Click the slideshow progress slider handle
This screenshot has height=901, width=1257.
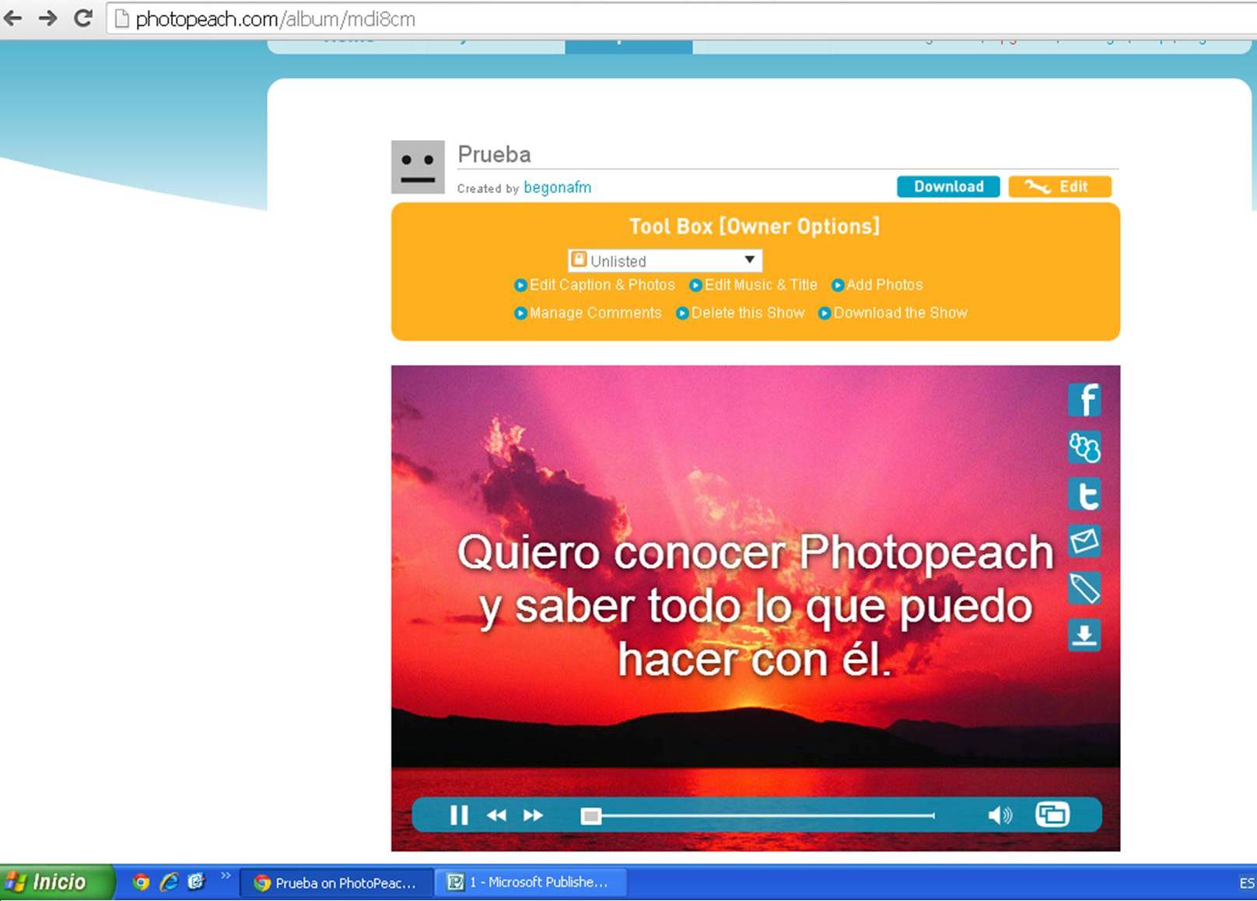tap(591, 815)
